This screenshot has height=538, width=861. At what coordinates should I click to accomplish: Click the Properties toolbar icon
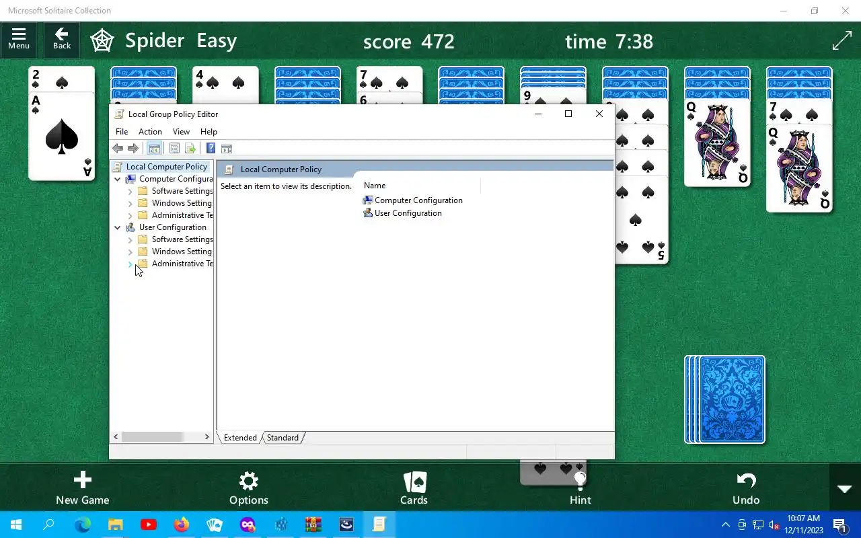click(174, 149)
